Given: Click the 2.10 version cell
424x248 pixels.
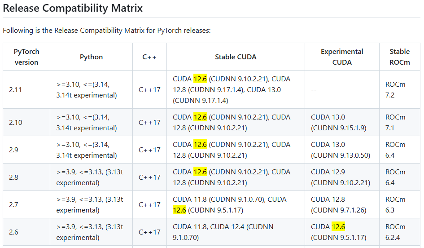Looking at the screenshot, I should click(x=26, y=122).
